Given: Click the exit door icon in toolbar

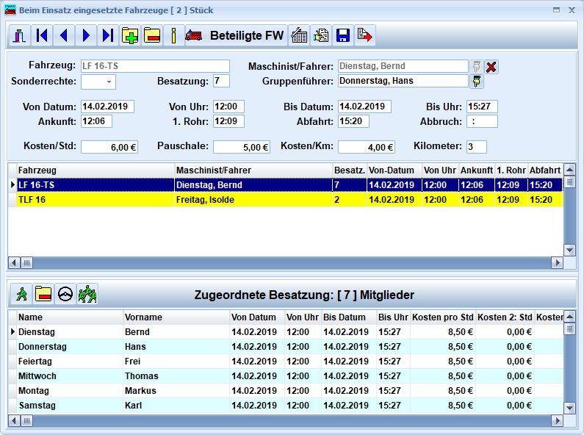Looking at the screenshot, I should click(x=20, y=36).
